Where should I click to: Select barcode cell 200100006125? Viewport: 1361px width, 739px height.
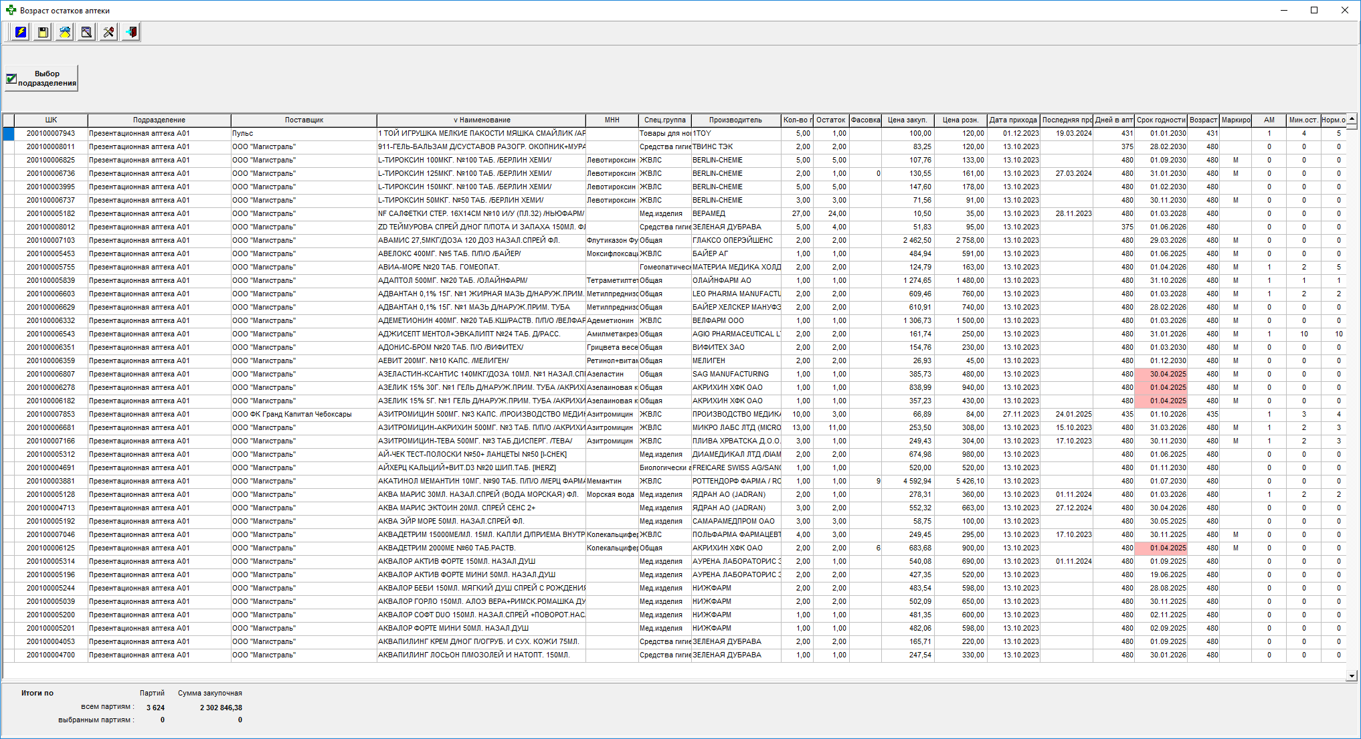(51, 548)
